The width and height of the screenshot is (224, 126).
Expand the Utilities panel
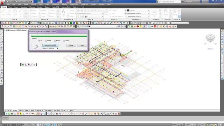click(x=156, y=20)
